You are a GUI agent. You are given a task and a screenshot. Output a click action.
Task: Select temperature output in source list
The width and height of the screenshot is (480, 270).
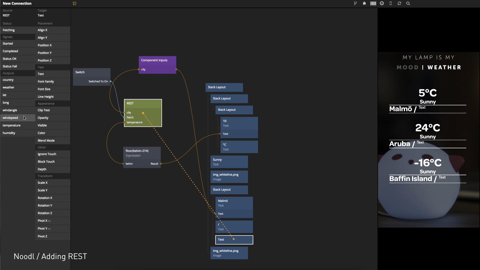pos(12,125)
